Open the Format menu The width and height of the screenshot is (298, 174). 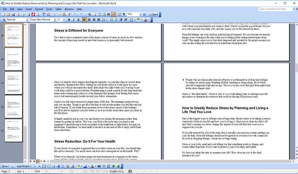39,9
